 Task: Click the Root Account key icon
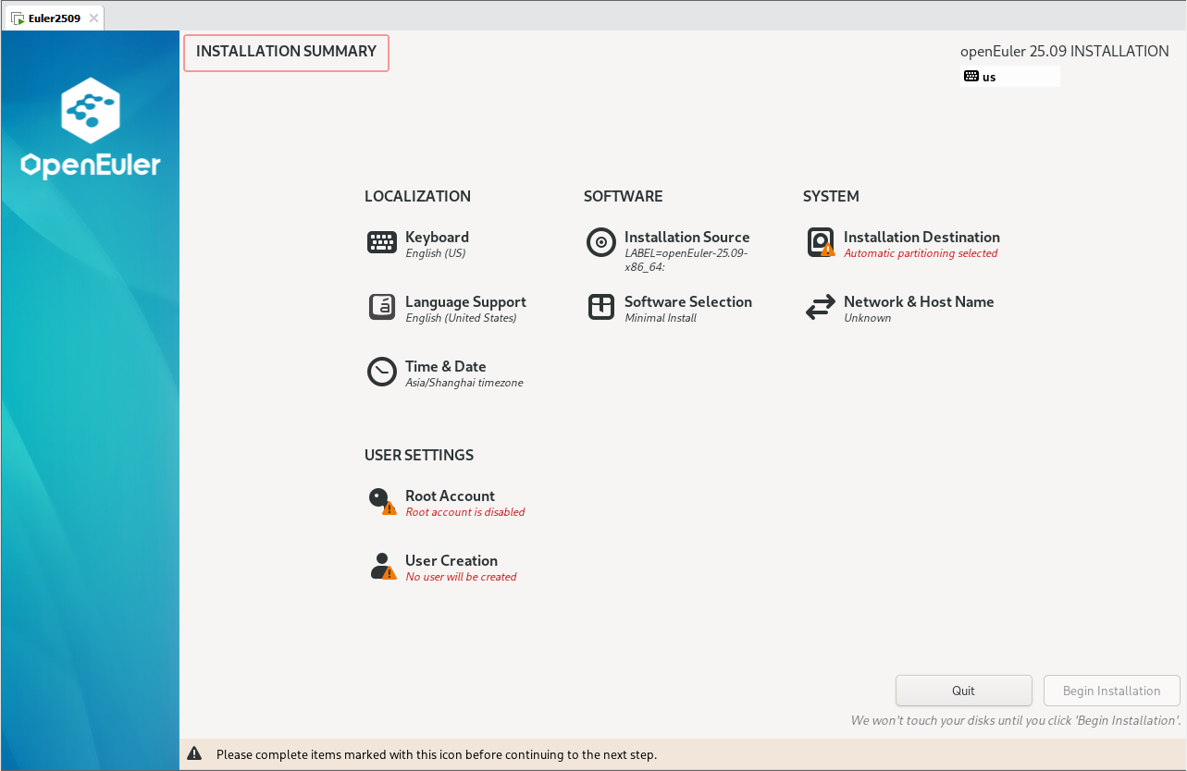[382, 501]
